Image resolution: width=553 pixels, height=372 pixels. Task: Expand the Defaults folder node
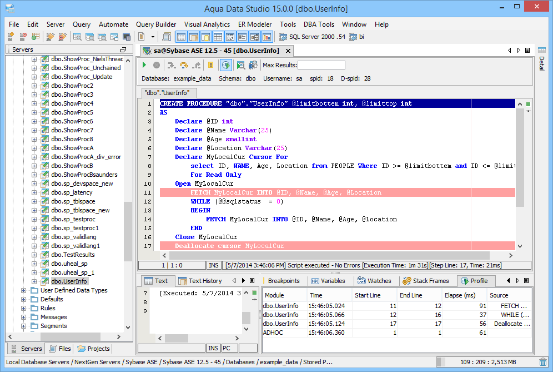click(x=24, y=299)
